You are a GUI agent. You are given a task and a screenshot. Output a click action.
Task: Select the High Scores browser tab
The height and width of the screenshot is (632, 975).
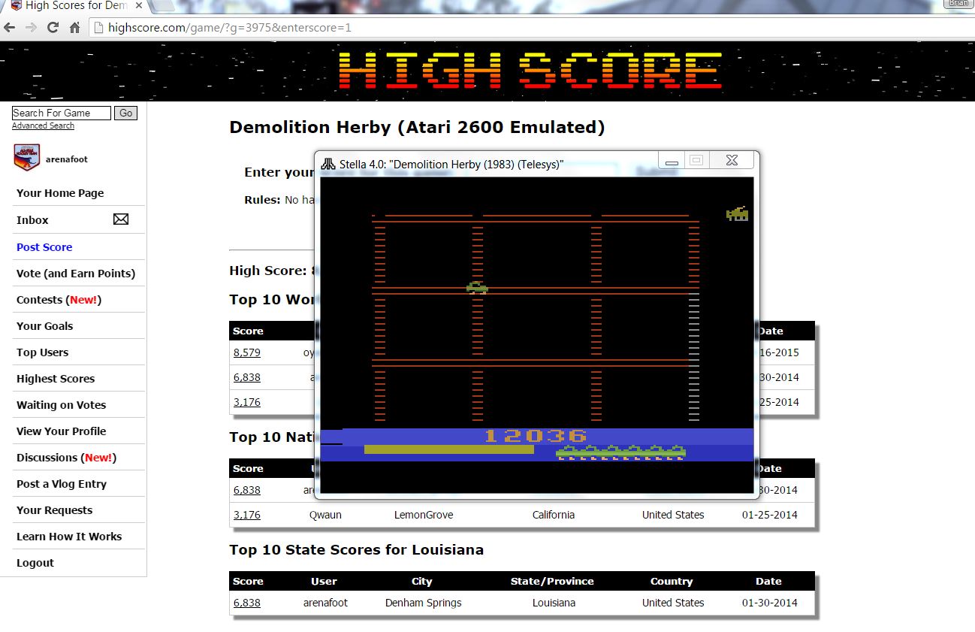75,6
